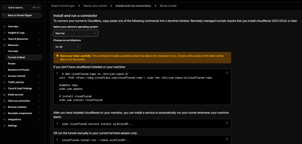
Task: Open Overview under Networks
Action: coord(13,51)
